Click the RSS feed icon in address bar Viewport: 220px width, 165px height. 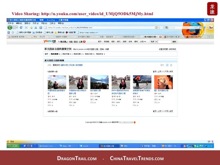point(156,27)
